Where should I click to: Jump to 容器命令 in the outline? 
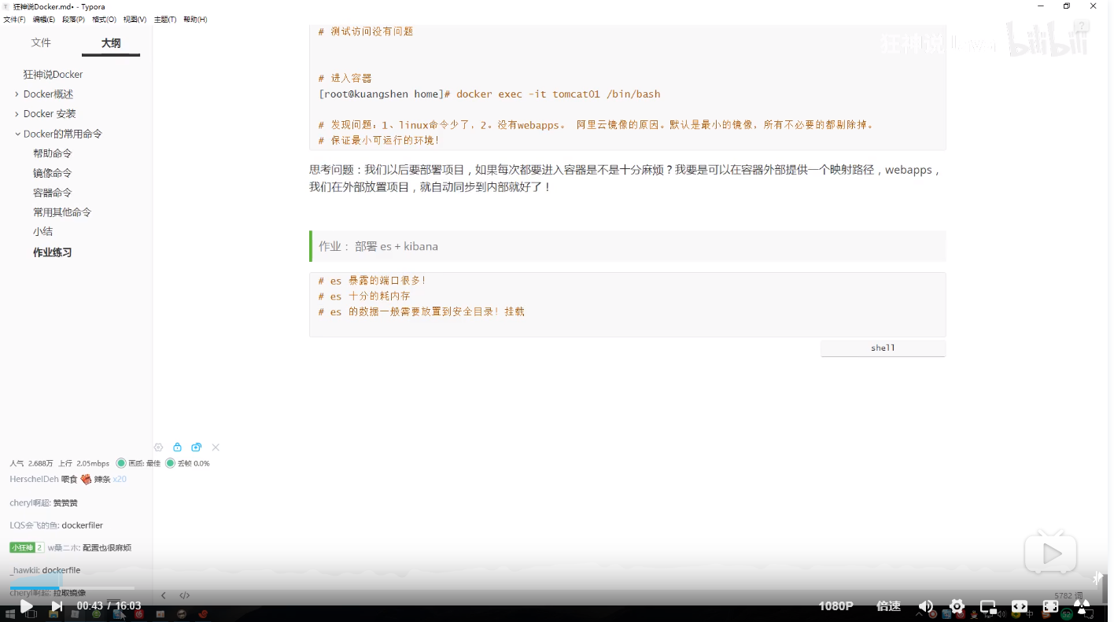click(x=53, y=193)
